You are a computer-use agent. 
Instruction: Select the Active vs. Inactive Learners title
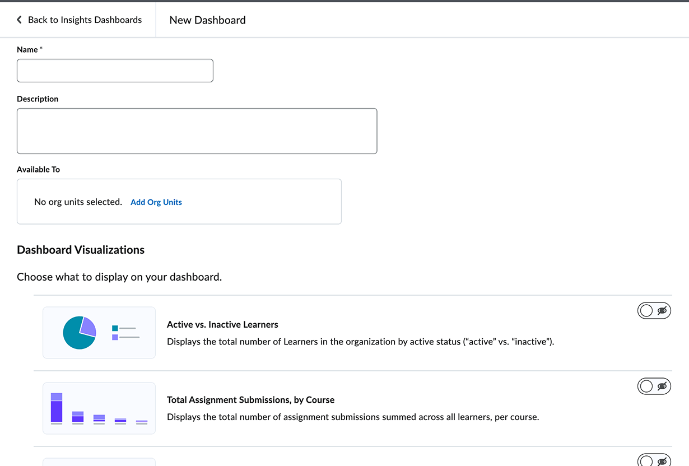[222, 325]
